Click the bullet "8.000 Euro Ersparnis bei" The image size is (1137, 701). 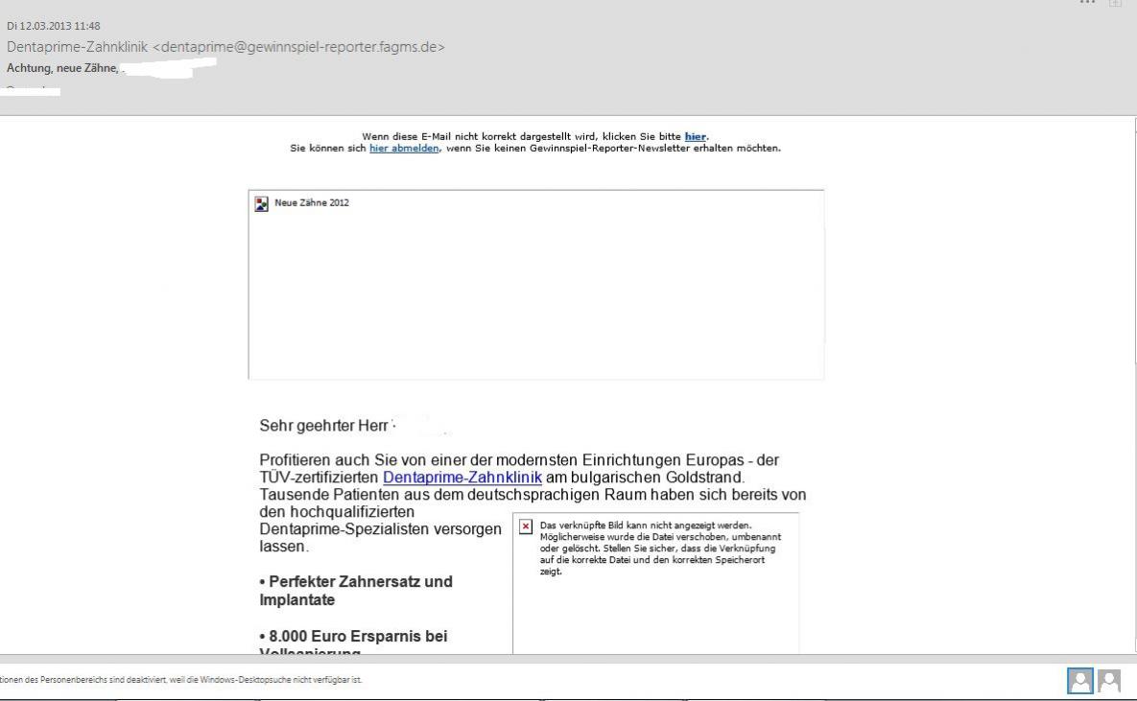click(353, 636)
